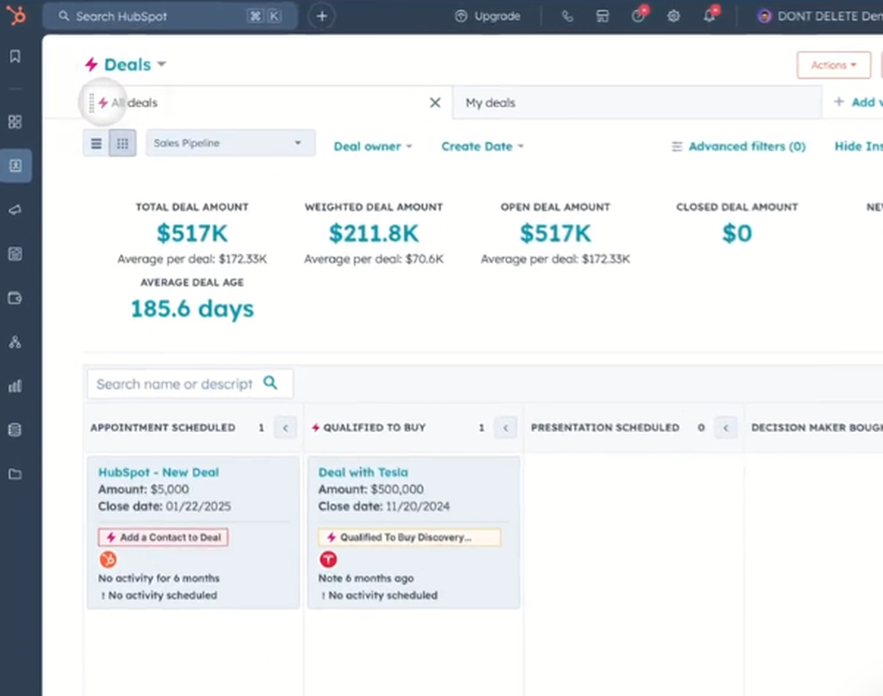
Task: Open the Settings gear icon
Action: [x=674, y=16]
